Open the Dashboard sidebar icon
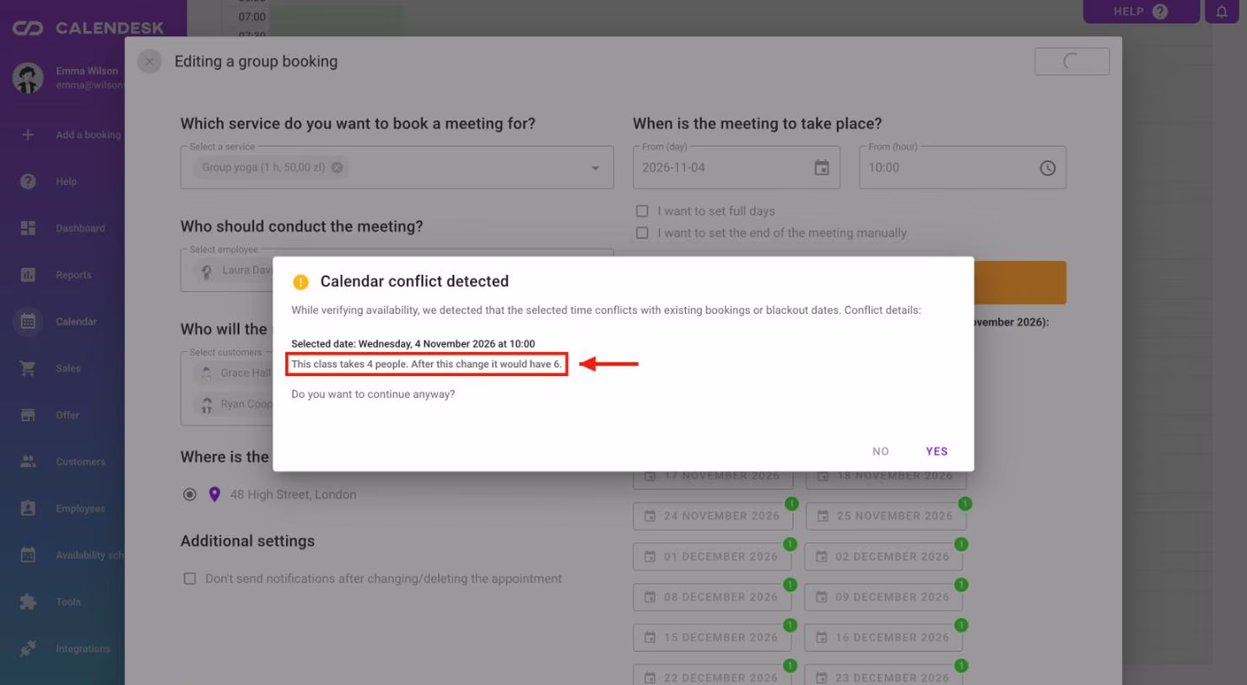 (28, 228)
